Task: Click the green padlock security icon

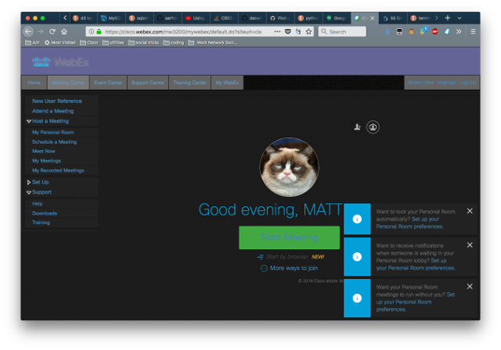Action: click(99, 31)
